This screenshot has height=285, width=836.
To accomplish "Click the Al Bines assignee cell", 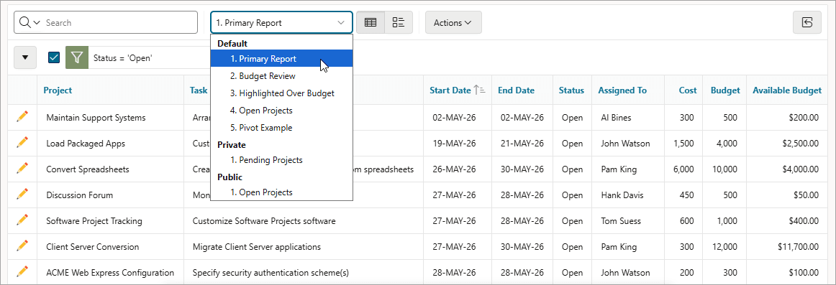I will [x=628, y=118].
